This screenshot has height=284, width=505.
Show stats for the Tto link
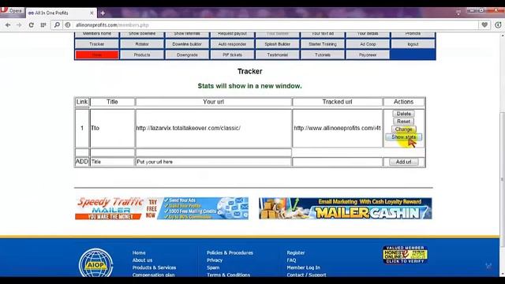coord(403,137)
